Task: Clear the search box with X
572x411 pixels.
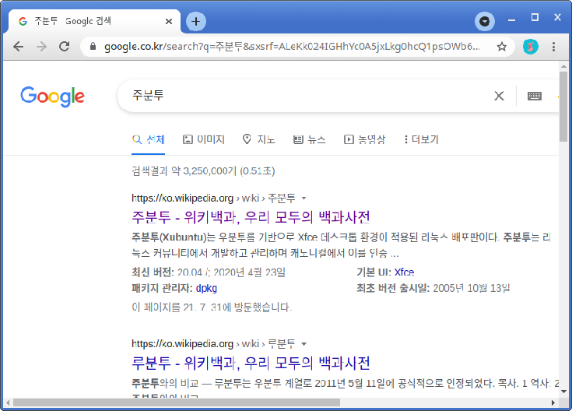Action: (499, 96)
